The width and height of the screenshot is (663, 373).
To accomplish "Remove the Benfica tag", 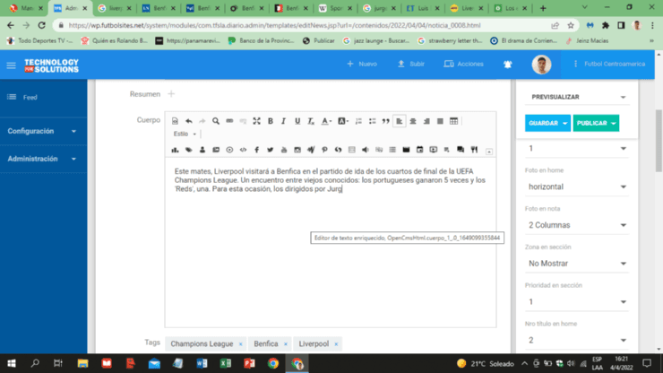I will click(286, 344).
